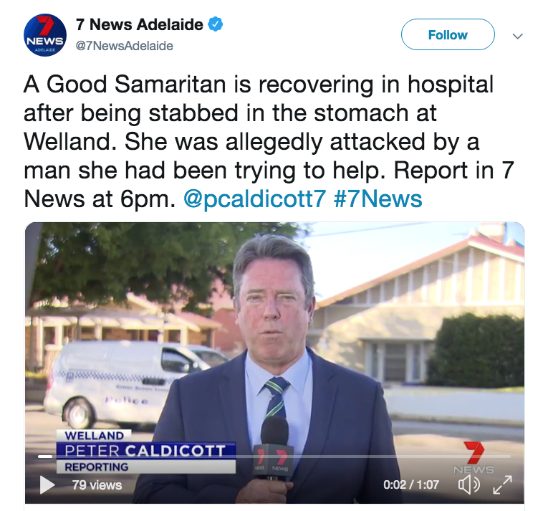Open the tweet options chevron menu
Viewport: 543px width, 511px height.
517,36
